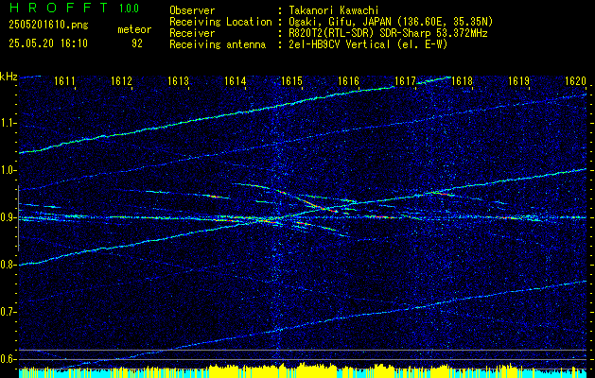This screenshot has height=378, width=595.
Task: Click the 0.8 frequency axis label
Action: 9,265
